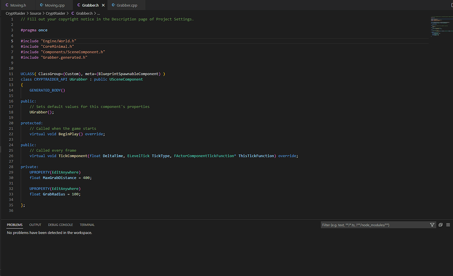Click the GrabRadius variable
Image resolution: width=453 pixels, height=276 pixels.
[x=54, y=194]
